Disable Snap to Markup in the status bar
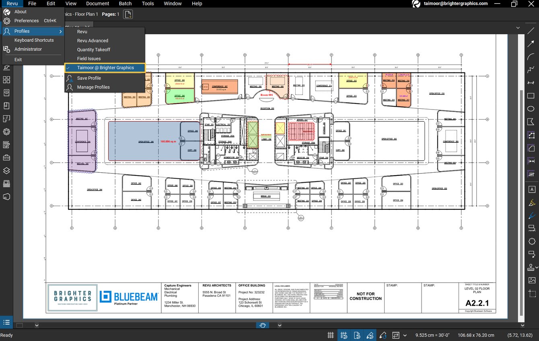 pyautogui.click(x=370, y=335)
